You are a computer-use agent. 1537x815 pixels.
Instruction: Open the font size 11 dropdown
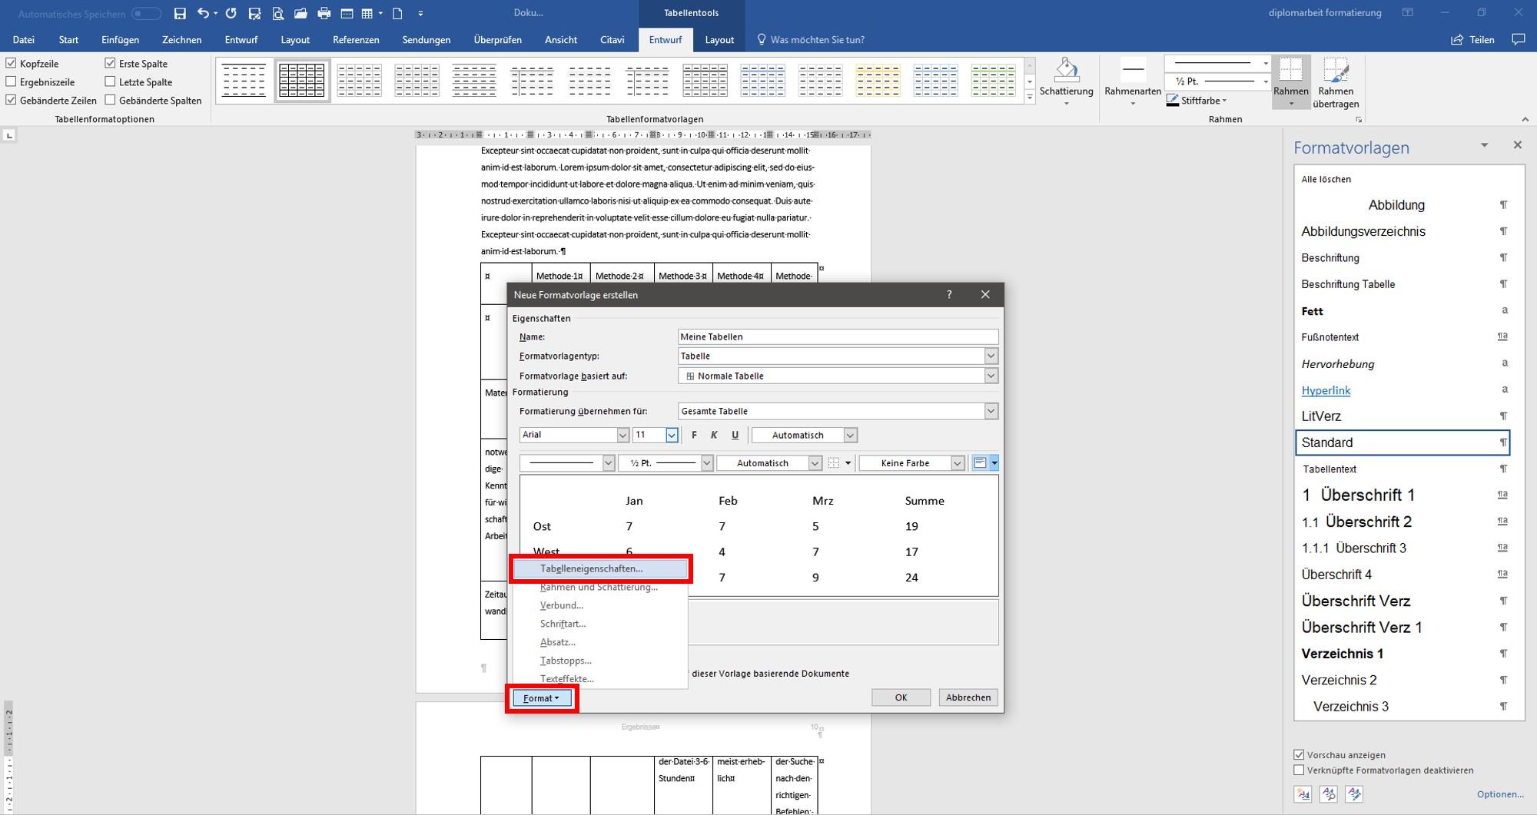coord(671,435)
